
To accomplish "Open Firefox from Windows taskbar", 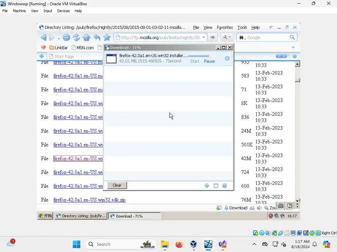I will (179, 244).
